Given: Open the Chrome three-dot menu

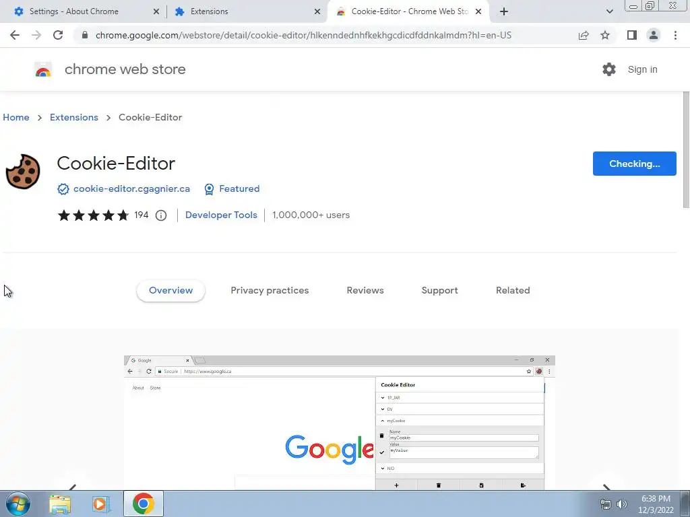Looking at the screenshot, I should [x=675, y=35].
